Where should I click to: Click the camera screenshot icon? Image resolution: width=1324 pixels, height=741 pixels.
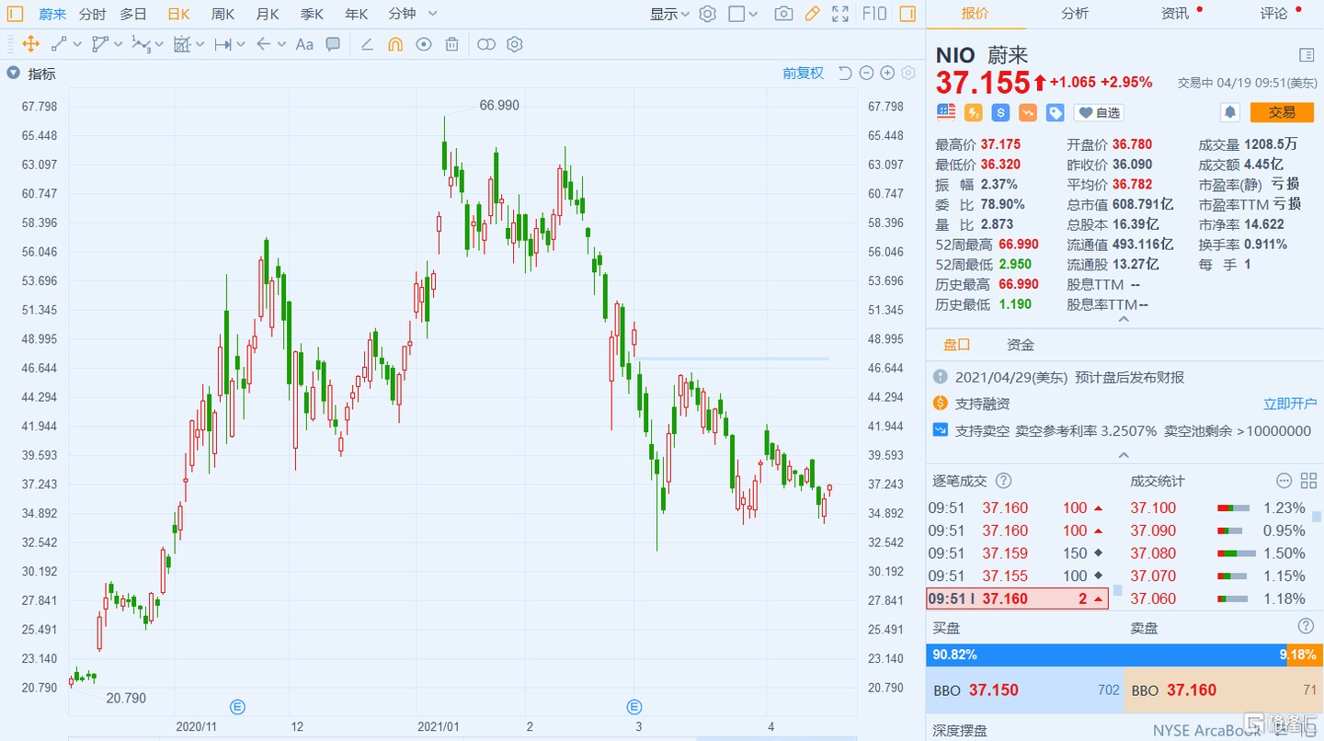pyautogui.click(x=783, y=14)
